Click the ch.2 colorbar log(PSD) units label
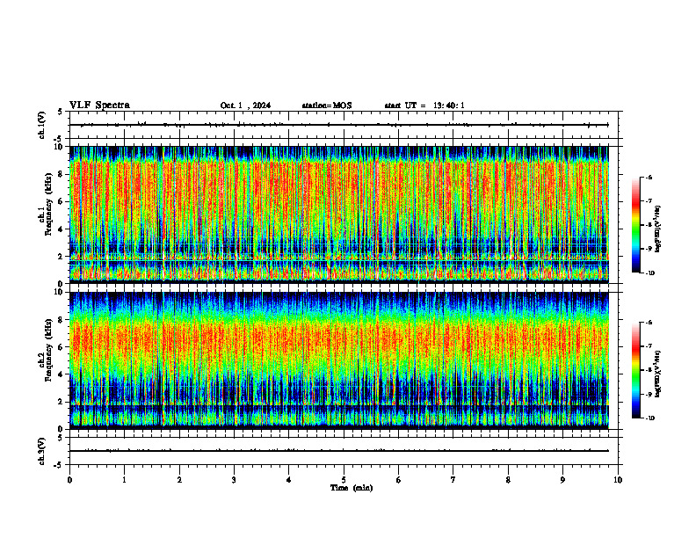Screen dimensions: 696x538 click(x=658, y=374)
